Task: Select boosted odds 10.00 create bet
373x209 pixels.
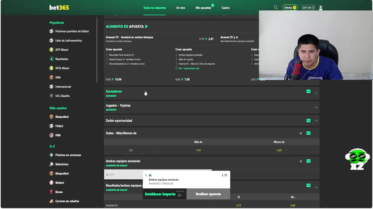Action: tap(118, 80)
